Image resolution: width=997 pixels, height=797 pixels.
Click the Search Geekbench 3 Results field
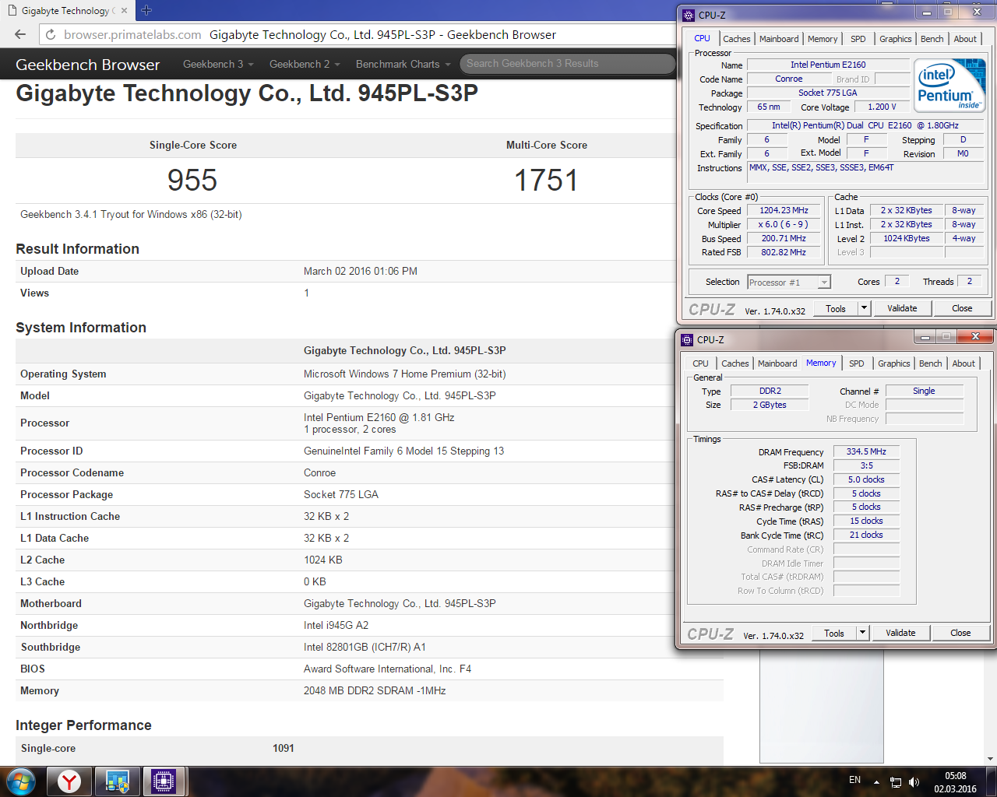coord(567,64)
